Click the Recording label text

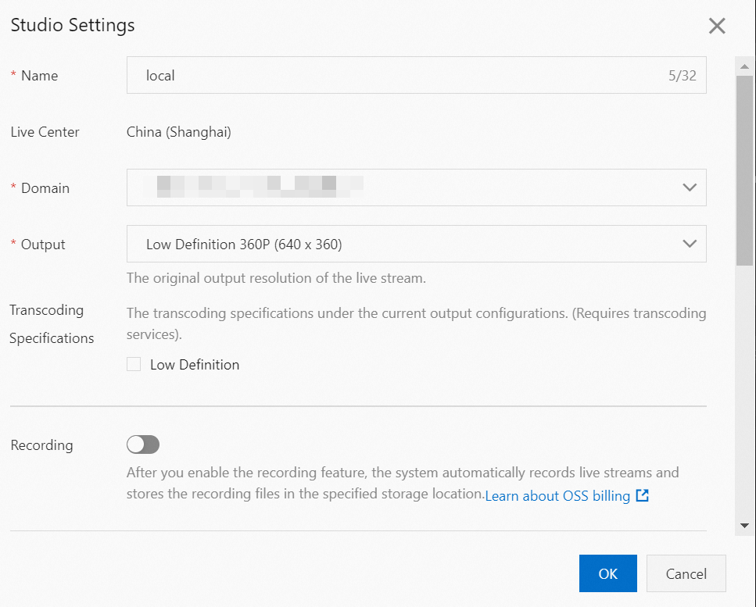coord(42,445)
